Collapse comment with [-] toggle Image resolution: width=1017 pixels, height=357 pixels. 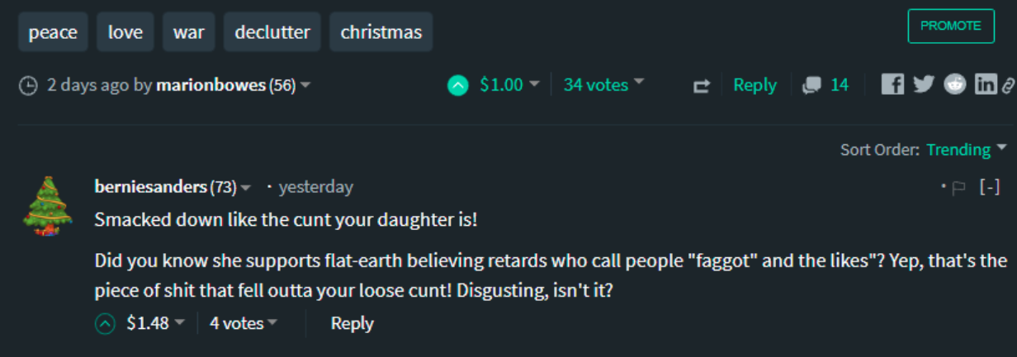pyautogui.click(x=990, y=187)
